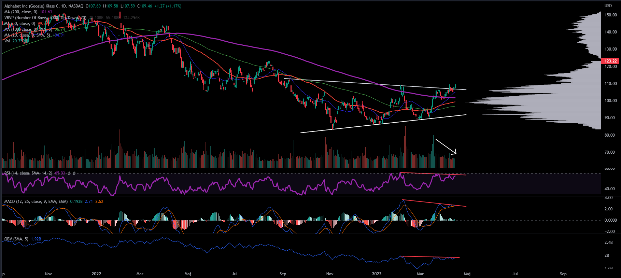
Task: Click the 150.00 price axis label
Action: coord(610,15)
